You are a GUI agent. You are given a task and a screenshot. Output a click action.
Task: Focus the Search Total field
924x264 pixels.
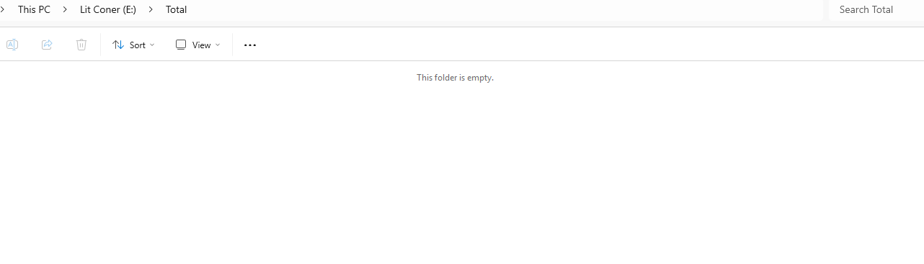[x=876, y=9]
